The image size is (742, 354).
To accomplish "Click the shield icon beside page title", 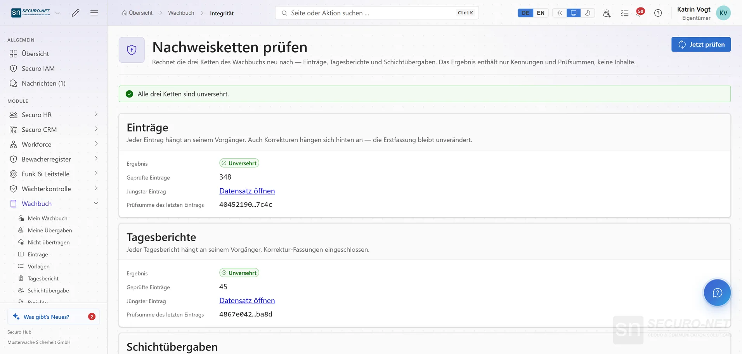I will coord(132,50).
